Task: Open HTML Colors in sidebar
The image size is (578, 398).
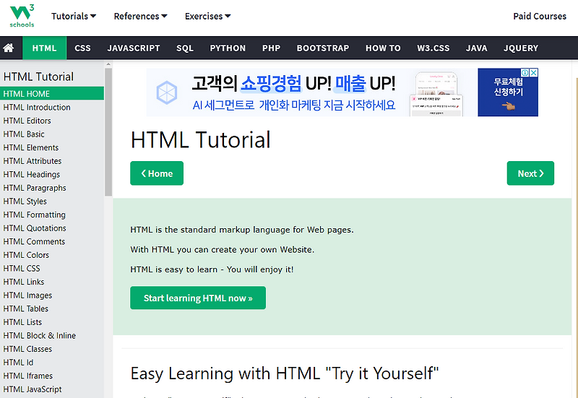Action: tap(52, 255)
